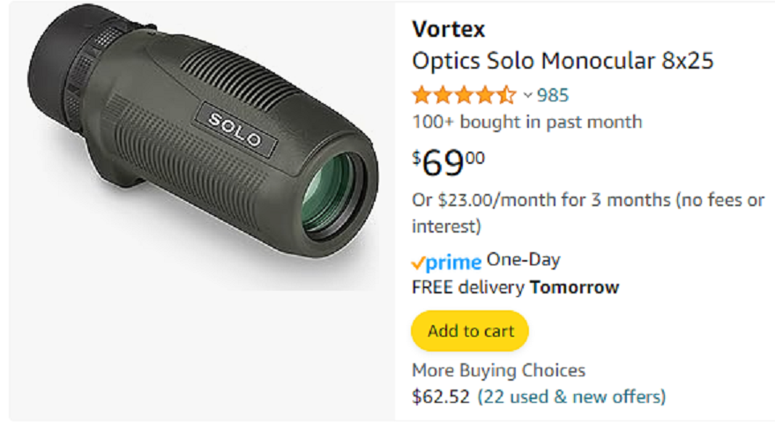Click the first orange rating star

point(421,95)
